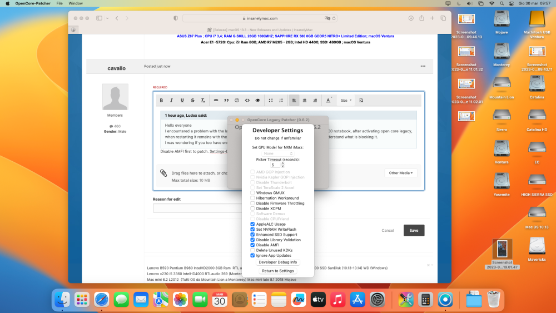Align text right in editor
The height and width of the screenshot is (313, 556).
[x=315, y=100]
